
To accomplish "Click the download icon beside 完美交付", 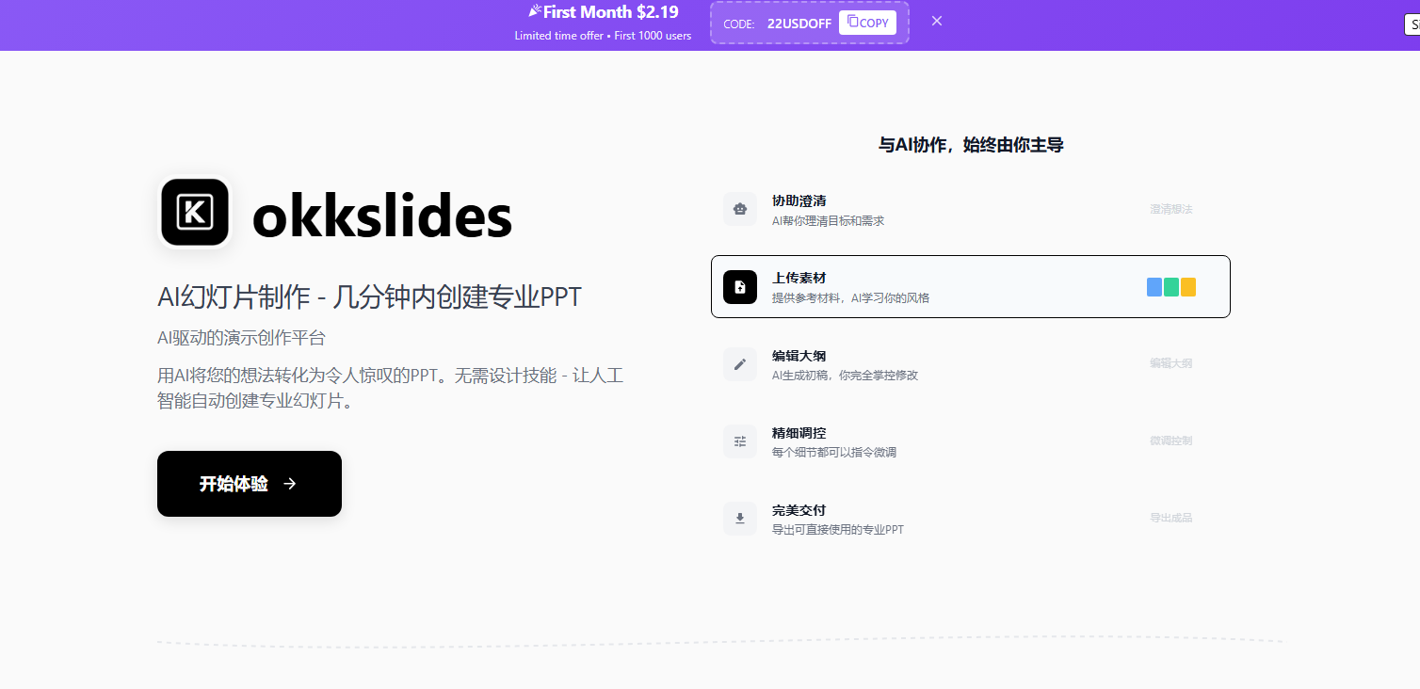I will (x=740, y=519).
